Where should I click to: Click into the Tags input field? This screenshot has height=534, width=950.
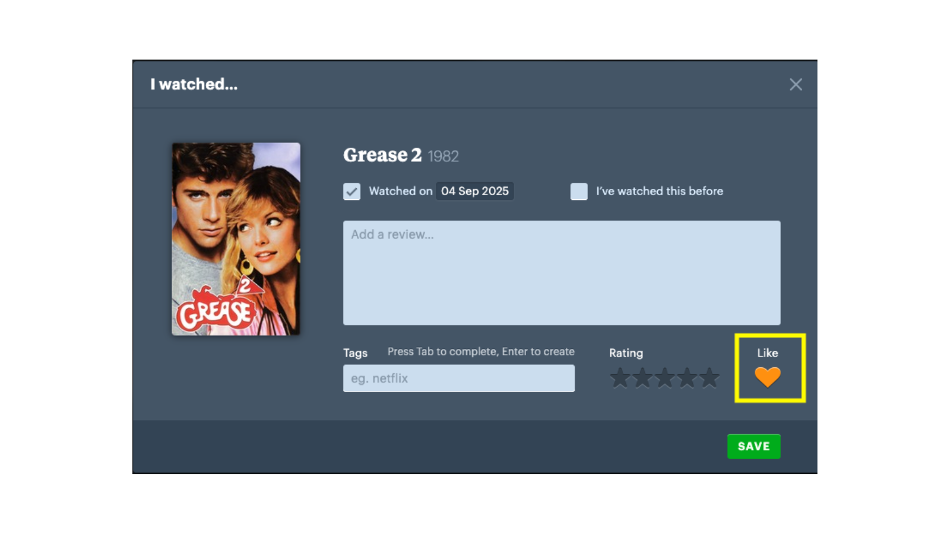(458, 379)
